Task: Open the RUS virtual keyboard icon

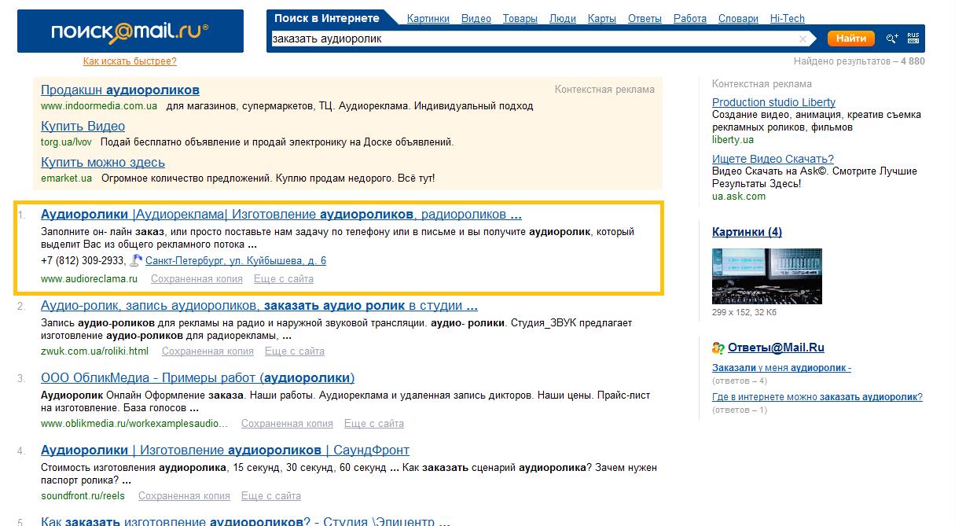Action: click(x=913, y=38)
